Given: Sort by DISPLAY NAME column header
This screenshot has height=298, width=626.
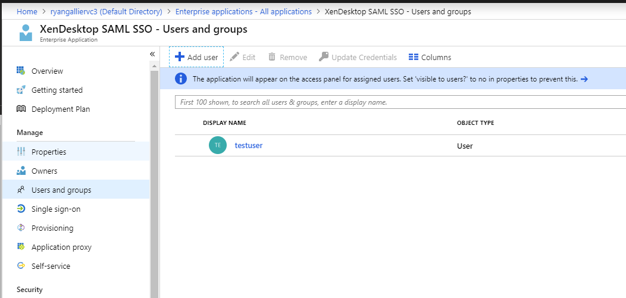Looking at the screenshot, I should [224, 123].
